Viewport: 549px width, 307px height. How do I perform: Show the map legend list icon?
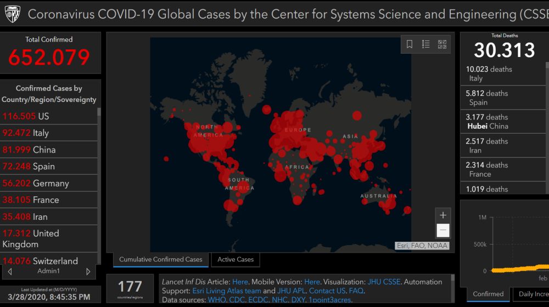[426, 44]
